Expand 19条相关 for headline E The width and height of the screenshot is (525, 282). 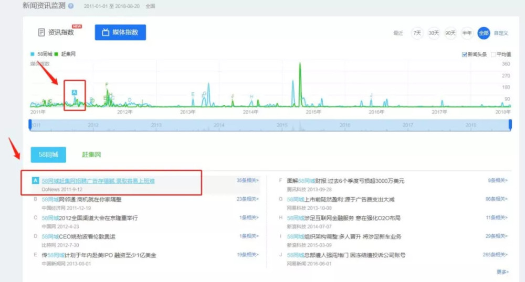(247, 255)
